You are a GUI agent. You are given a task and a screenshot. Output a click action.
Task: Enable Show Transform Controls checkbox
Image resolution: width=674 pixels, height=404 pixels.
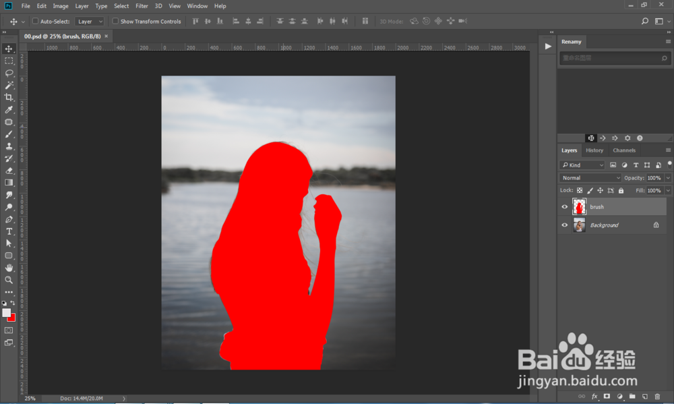[115, 21]
